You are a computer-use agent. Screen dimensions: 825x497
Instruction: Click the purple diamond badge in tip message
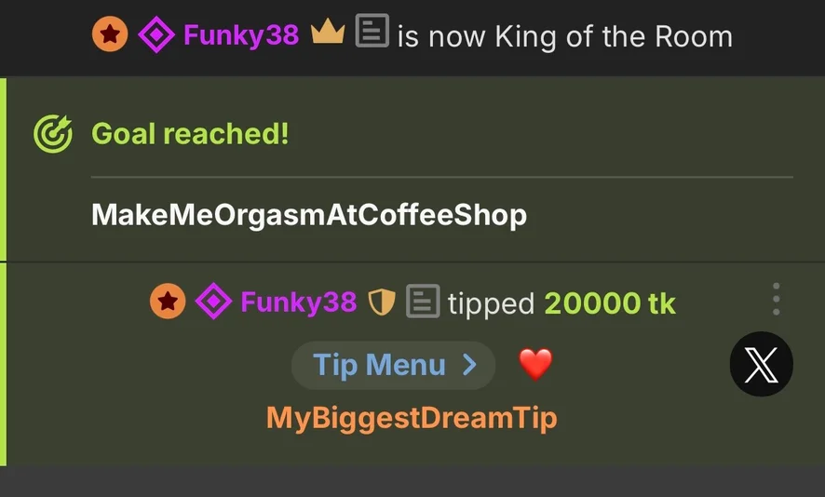point(213,302)
